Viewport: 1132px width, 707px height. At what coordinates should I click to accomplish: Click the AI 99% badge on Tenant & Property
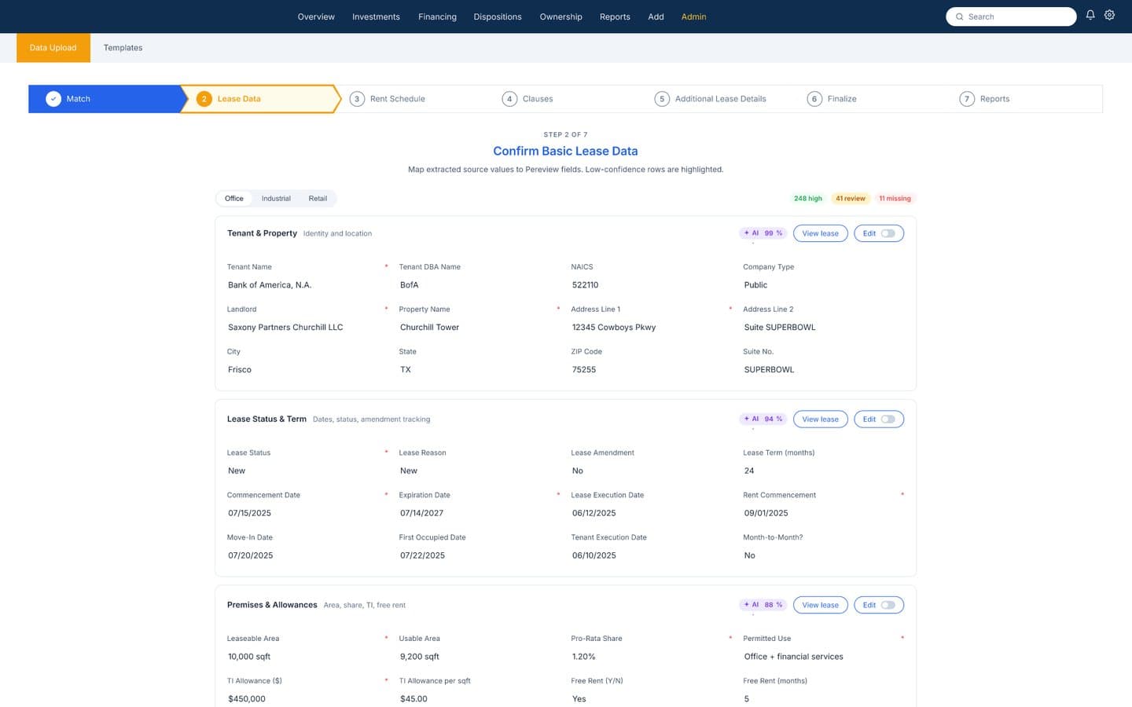pyautogui.click(x=763, y=233)
